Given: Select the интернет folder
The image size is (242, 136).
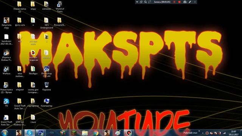Looking at the screenshot, I should pos(20,87).
